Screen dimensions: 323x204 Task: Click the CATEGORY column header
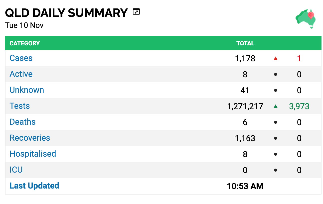tap(25, 43)
